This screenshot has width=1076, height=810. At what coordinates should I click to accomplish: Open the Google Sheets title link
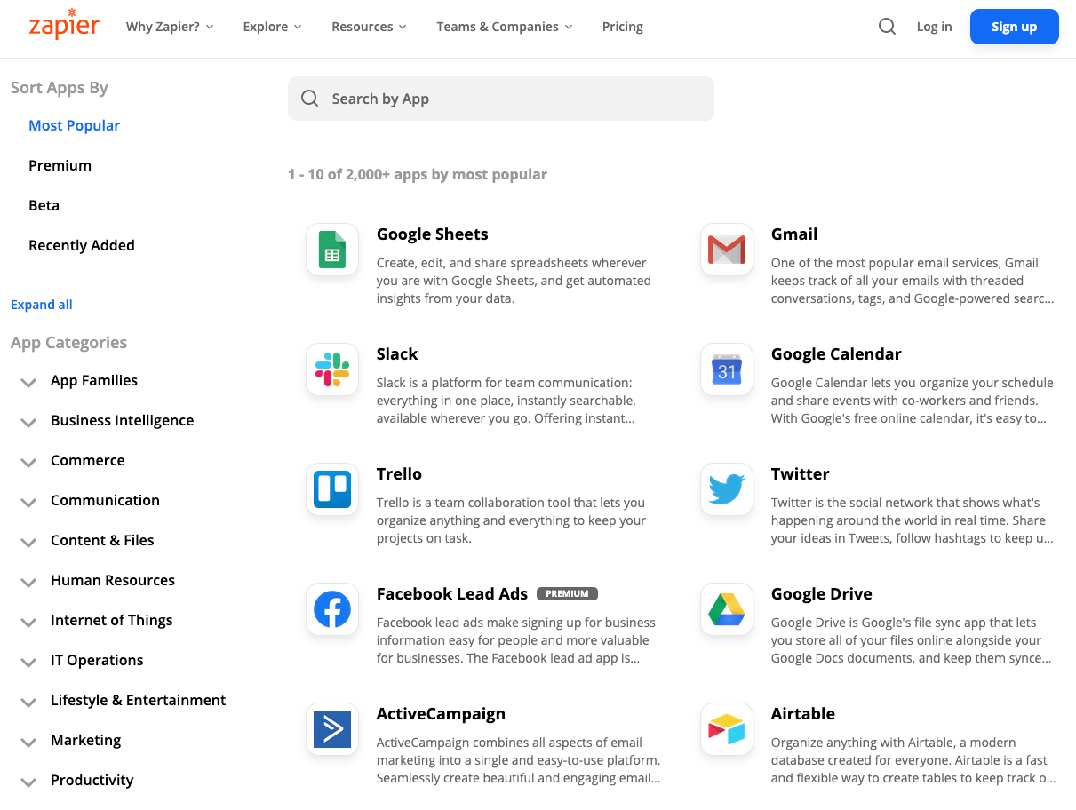point(433,234)
